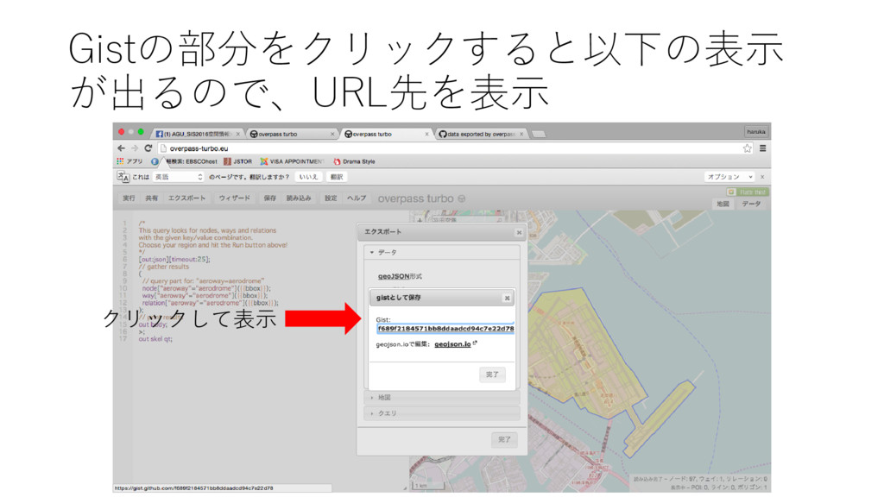
Task: Click the haruka profile button
Action: point(755,132)
